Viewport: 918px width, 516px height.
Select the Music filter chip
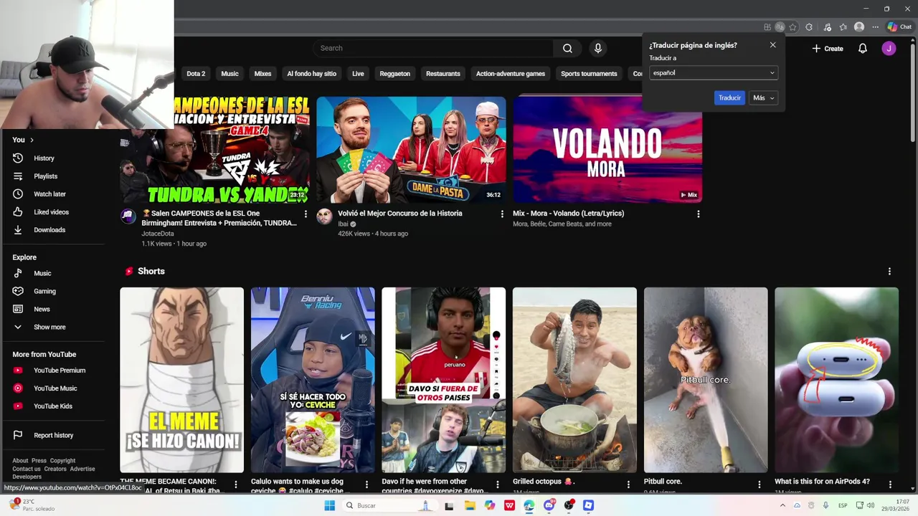click(x=229, y=74)
